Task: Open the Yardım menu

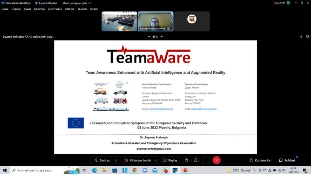Action: point(94,9)
